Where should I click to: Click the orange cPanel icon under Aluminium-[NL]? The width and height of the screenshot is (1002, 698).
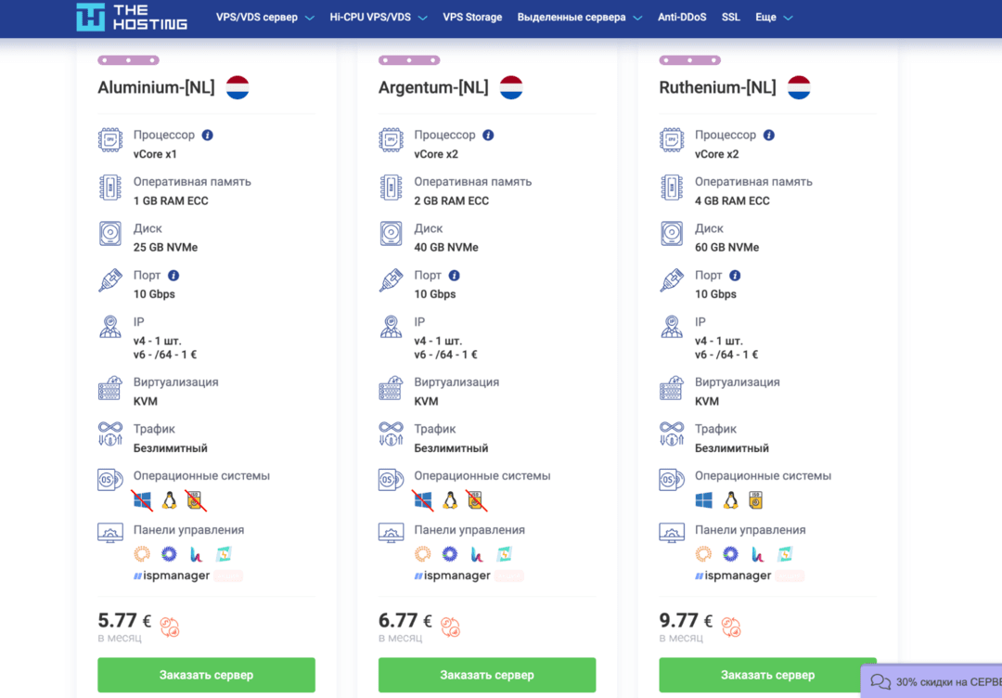[142, 553]
